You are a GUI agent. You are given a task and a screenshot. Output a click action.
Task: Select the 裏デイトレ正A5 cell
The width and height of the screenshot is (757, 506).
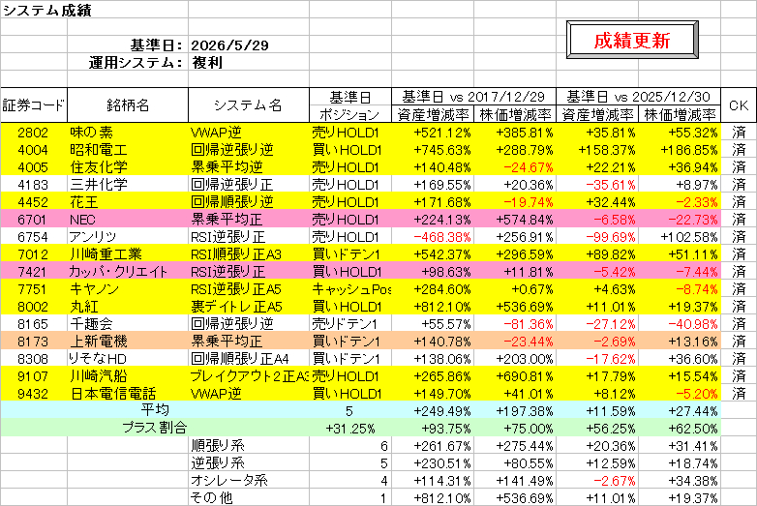(249, 307)
